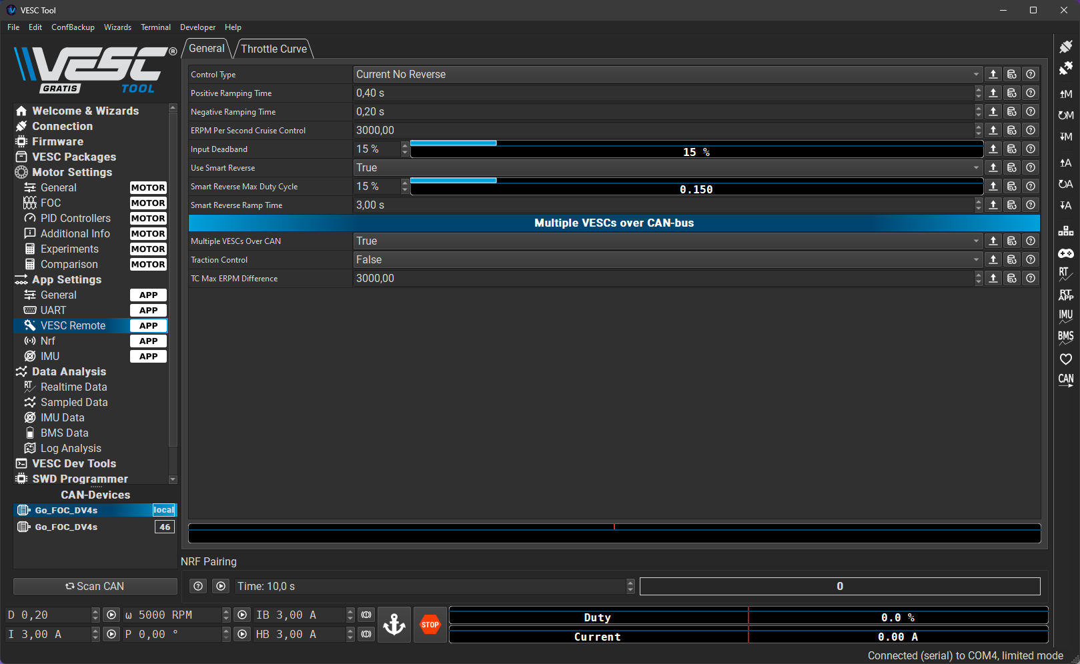
Task: Click stepper arrows of ERPM Per Second Cruise
Action: [x=979, y=130]
